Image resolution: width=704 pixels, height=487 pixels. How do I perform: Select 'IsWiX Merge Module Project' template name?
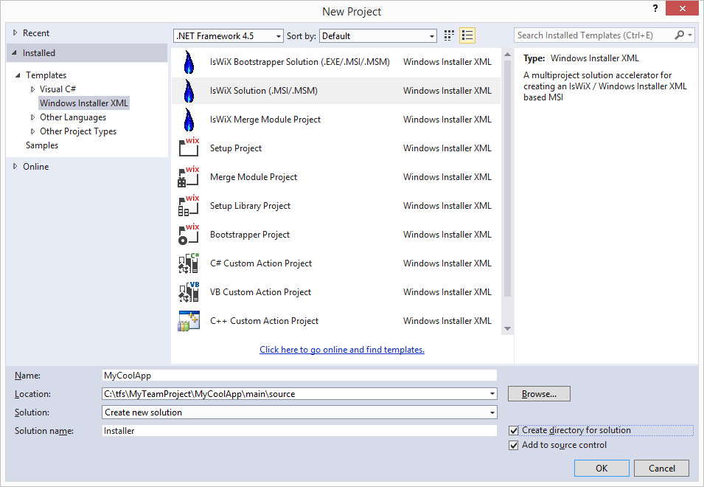click(265, 120)
